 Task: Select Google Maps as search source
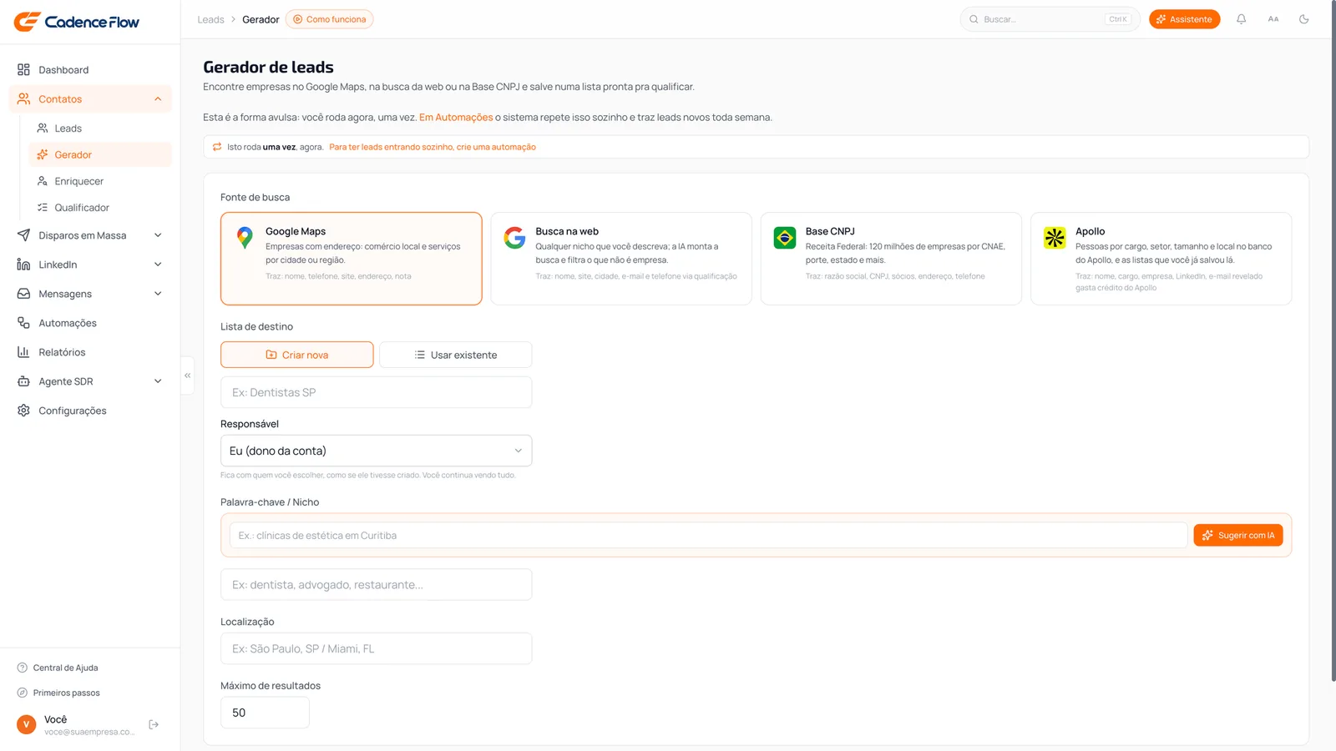click(x=352, y=259)
